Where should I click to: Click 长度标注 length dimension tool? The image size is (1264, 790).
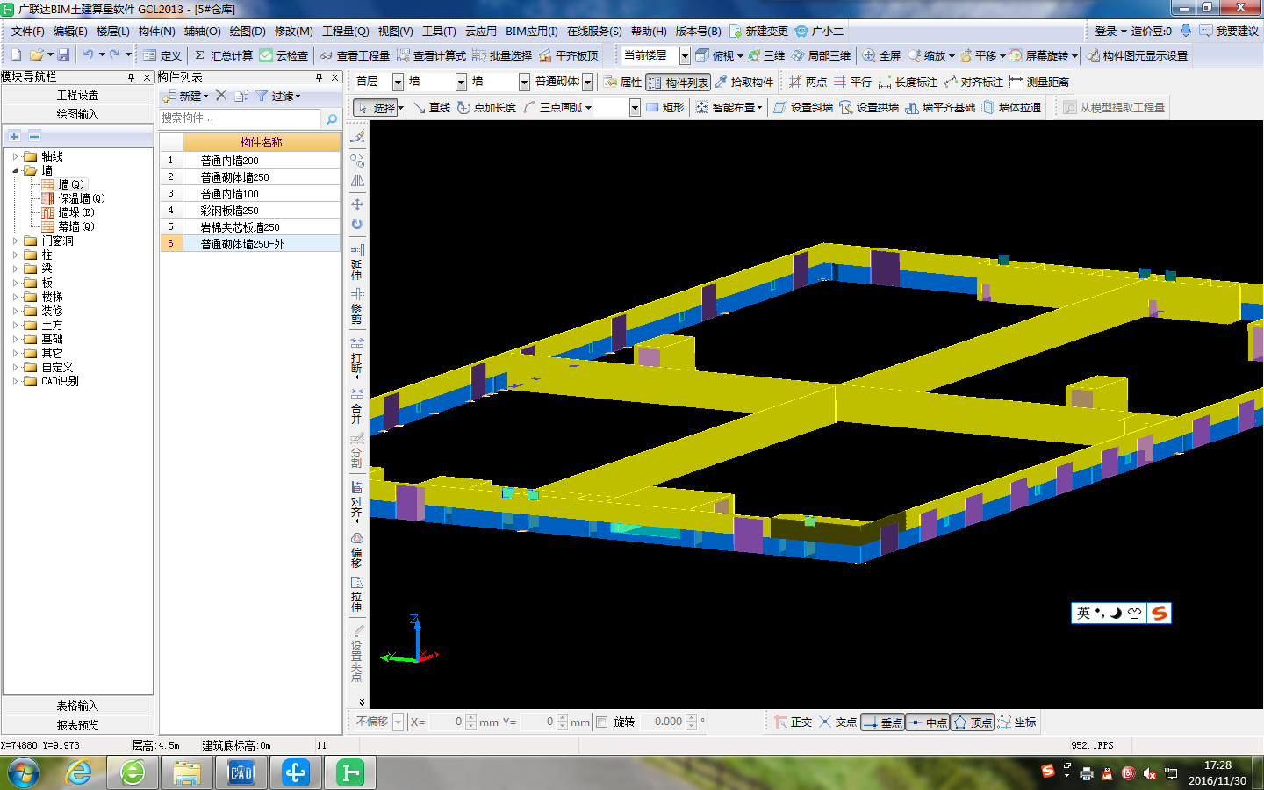click(908, 82)
